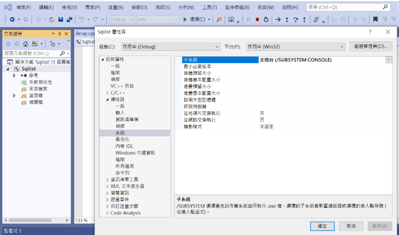Open the 偵錯(D) menu

pyautogui.click(x=139, y=8)
